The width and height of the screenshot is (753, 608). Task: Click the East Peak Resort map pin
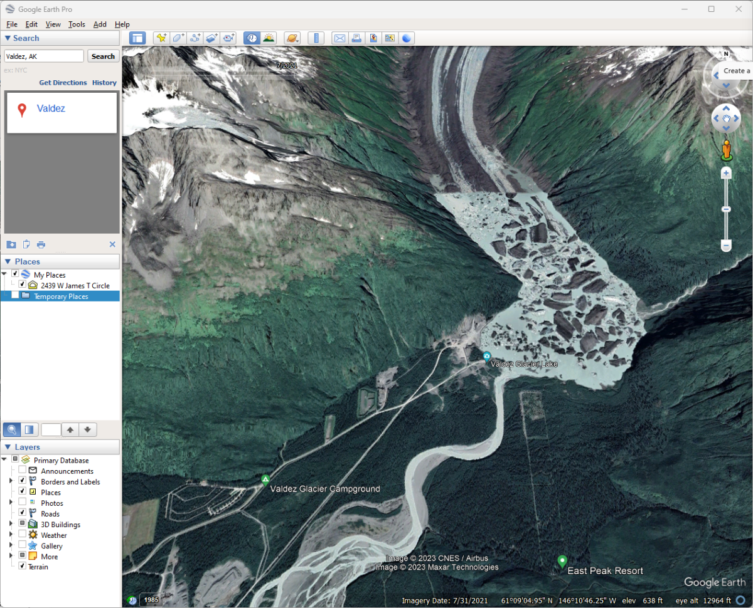click(x=562, y=560)
